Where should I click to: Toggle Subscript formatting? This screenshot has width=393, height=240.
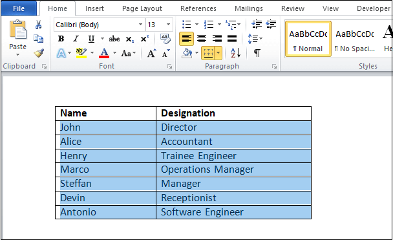click(x=129, y=39)
